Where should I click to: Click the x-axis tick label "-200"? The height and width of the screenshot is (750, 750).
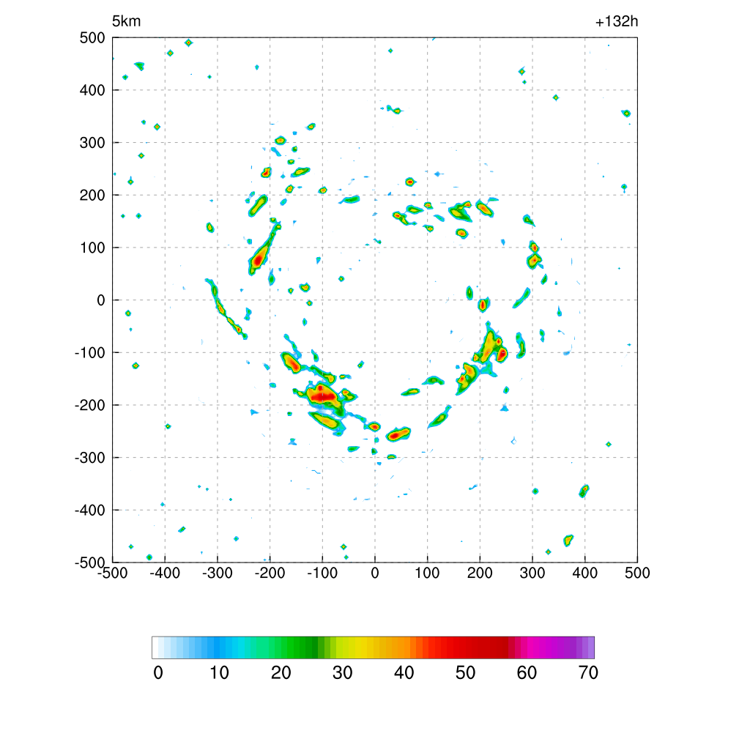pos(270,573)
